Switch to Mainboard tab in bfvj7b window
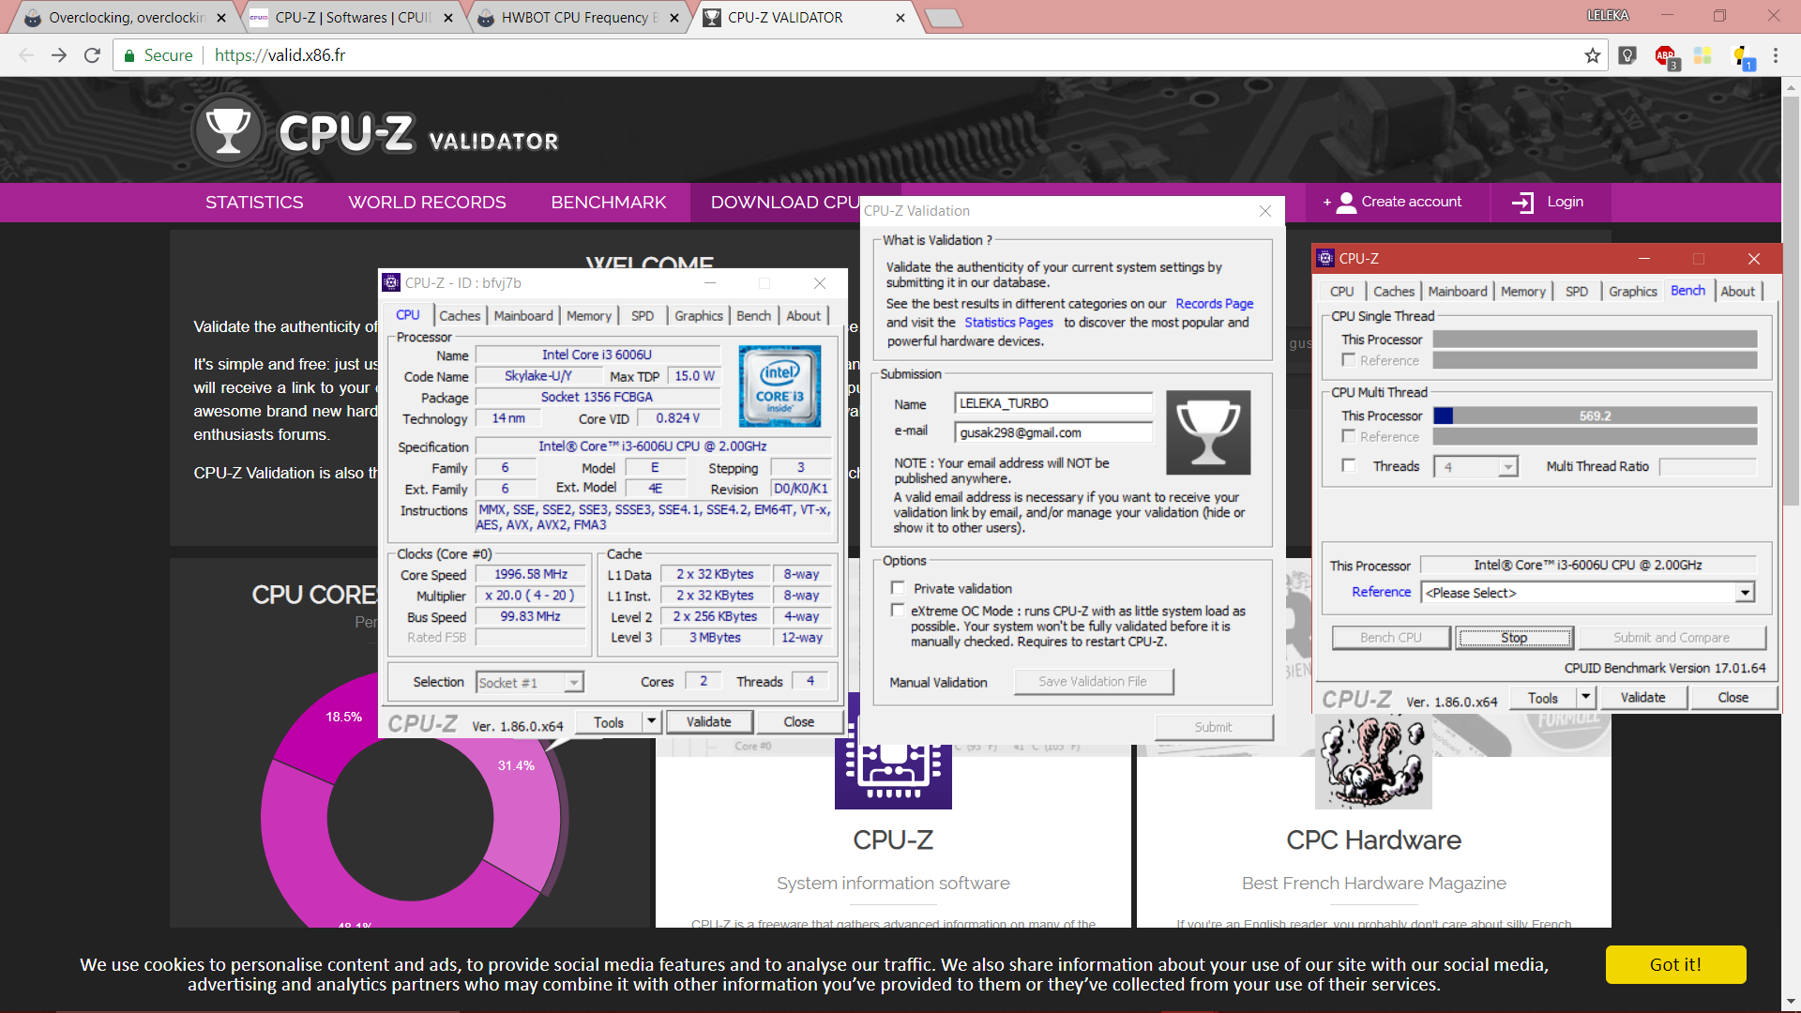 pyautogui.click(x=523, y=316)
